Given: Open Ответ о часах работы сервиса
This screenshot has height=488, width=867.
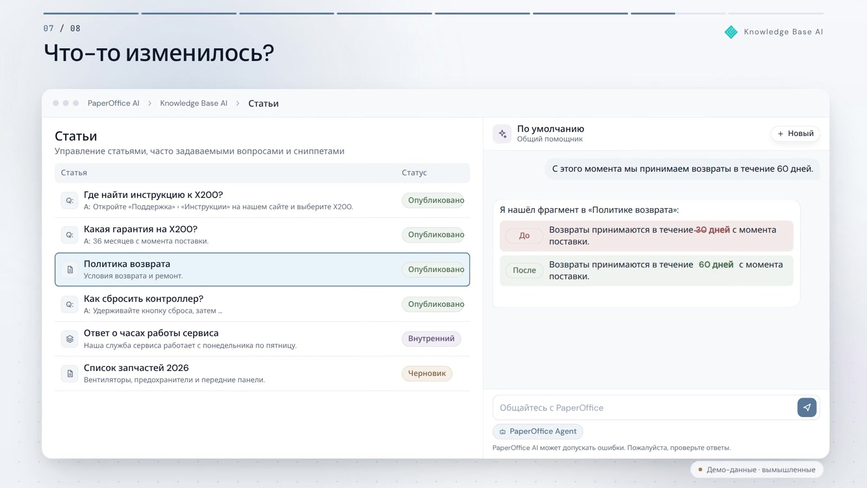Looking at the screenshot, I should tap(151, 333).
